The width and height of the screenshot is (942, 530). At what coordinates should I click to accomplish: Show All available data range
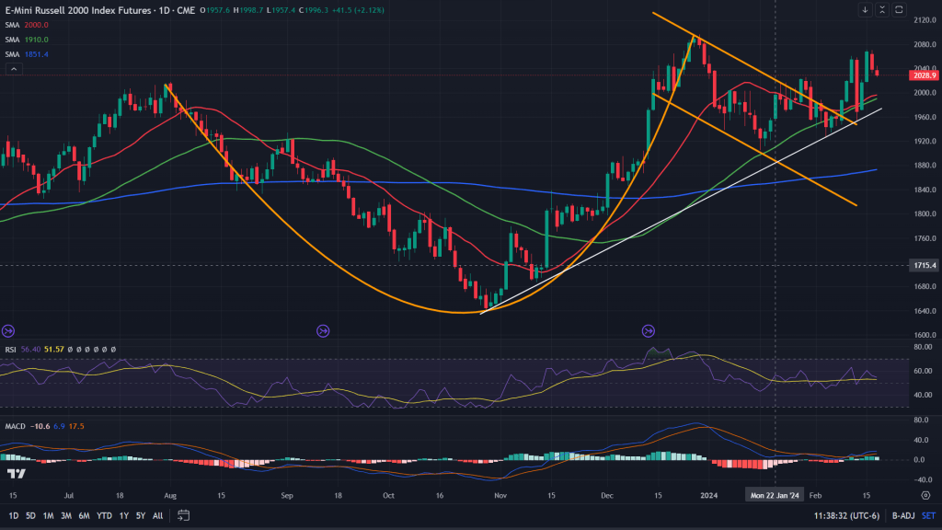pos(157,515)
